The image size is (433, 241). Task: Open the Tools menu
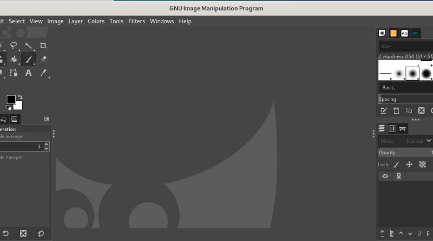coord(116,21)
